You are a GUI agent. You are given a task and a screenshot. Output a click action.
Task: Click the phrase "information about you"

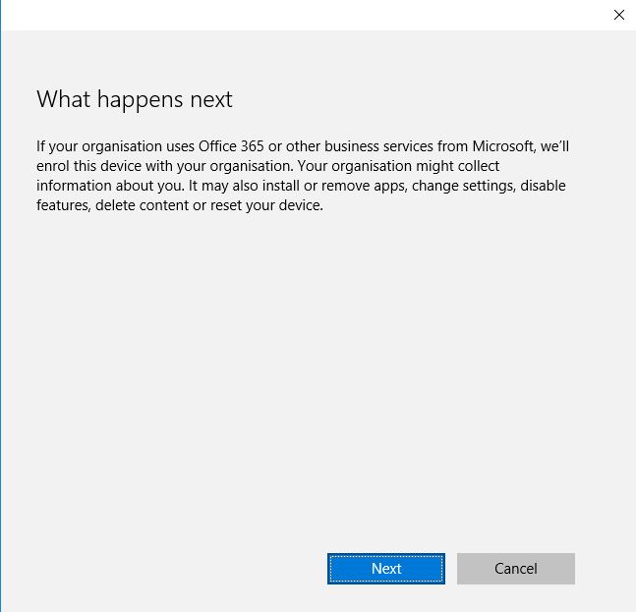coord(105,186)
